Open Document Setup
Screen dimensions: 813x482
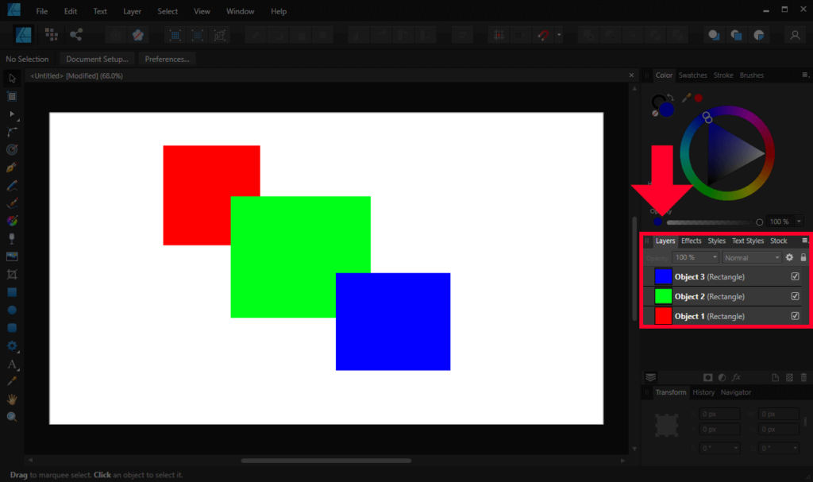click(x=96, y=58)
